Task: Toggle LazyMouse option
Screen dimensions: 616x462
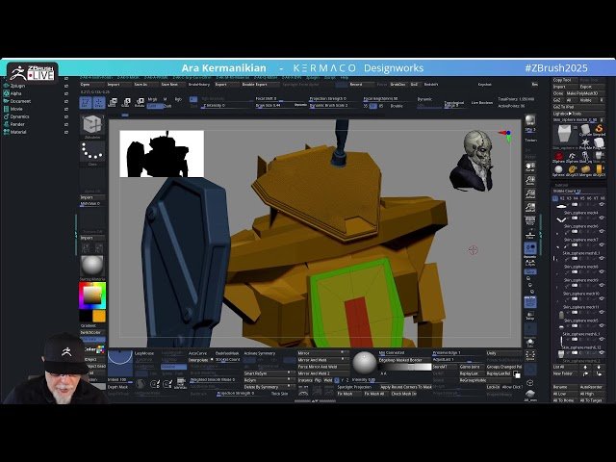Action: pos(144,353)
